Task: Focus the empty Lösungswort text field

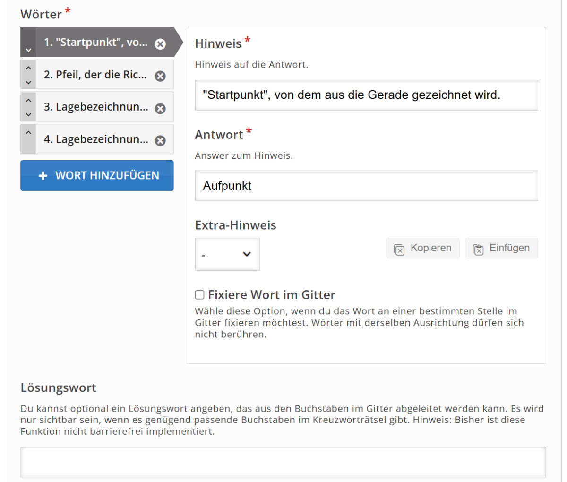Action: coord(283,462)
